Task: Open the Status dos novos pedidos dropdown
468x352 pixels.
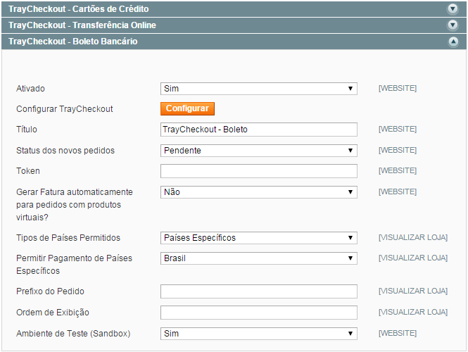Action: [x=259, y=151]
